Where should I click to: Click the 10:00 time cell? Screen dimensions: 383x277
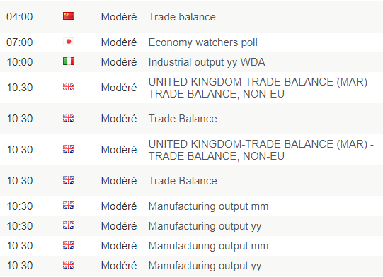(x=20, y=62)
